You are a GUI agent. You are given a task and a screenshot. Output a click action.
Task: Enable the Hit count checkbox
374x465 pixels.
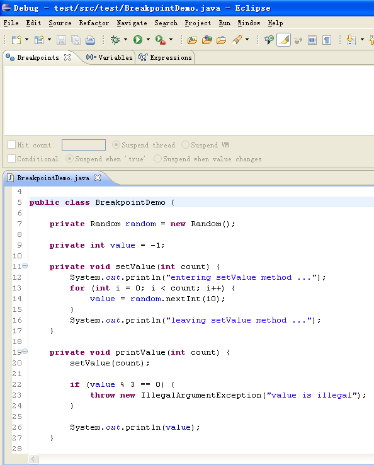11,145
